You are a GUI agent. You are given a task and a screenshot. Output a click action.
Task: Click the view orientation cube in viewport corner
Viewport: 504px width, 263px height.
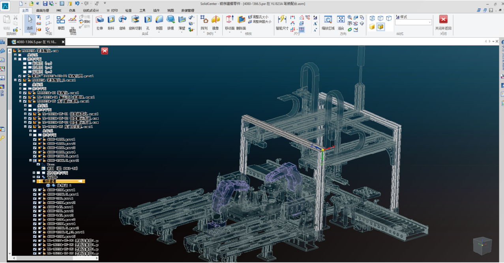point(482,246)
